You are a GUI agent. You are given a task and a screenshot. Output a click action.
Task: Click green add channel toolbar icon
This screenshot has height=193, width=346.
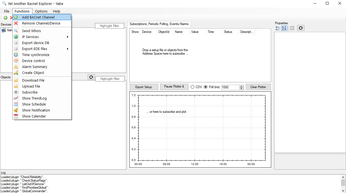(x=5, y=18)
